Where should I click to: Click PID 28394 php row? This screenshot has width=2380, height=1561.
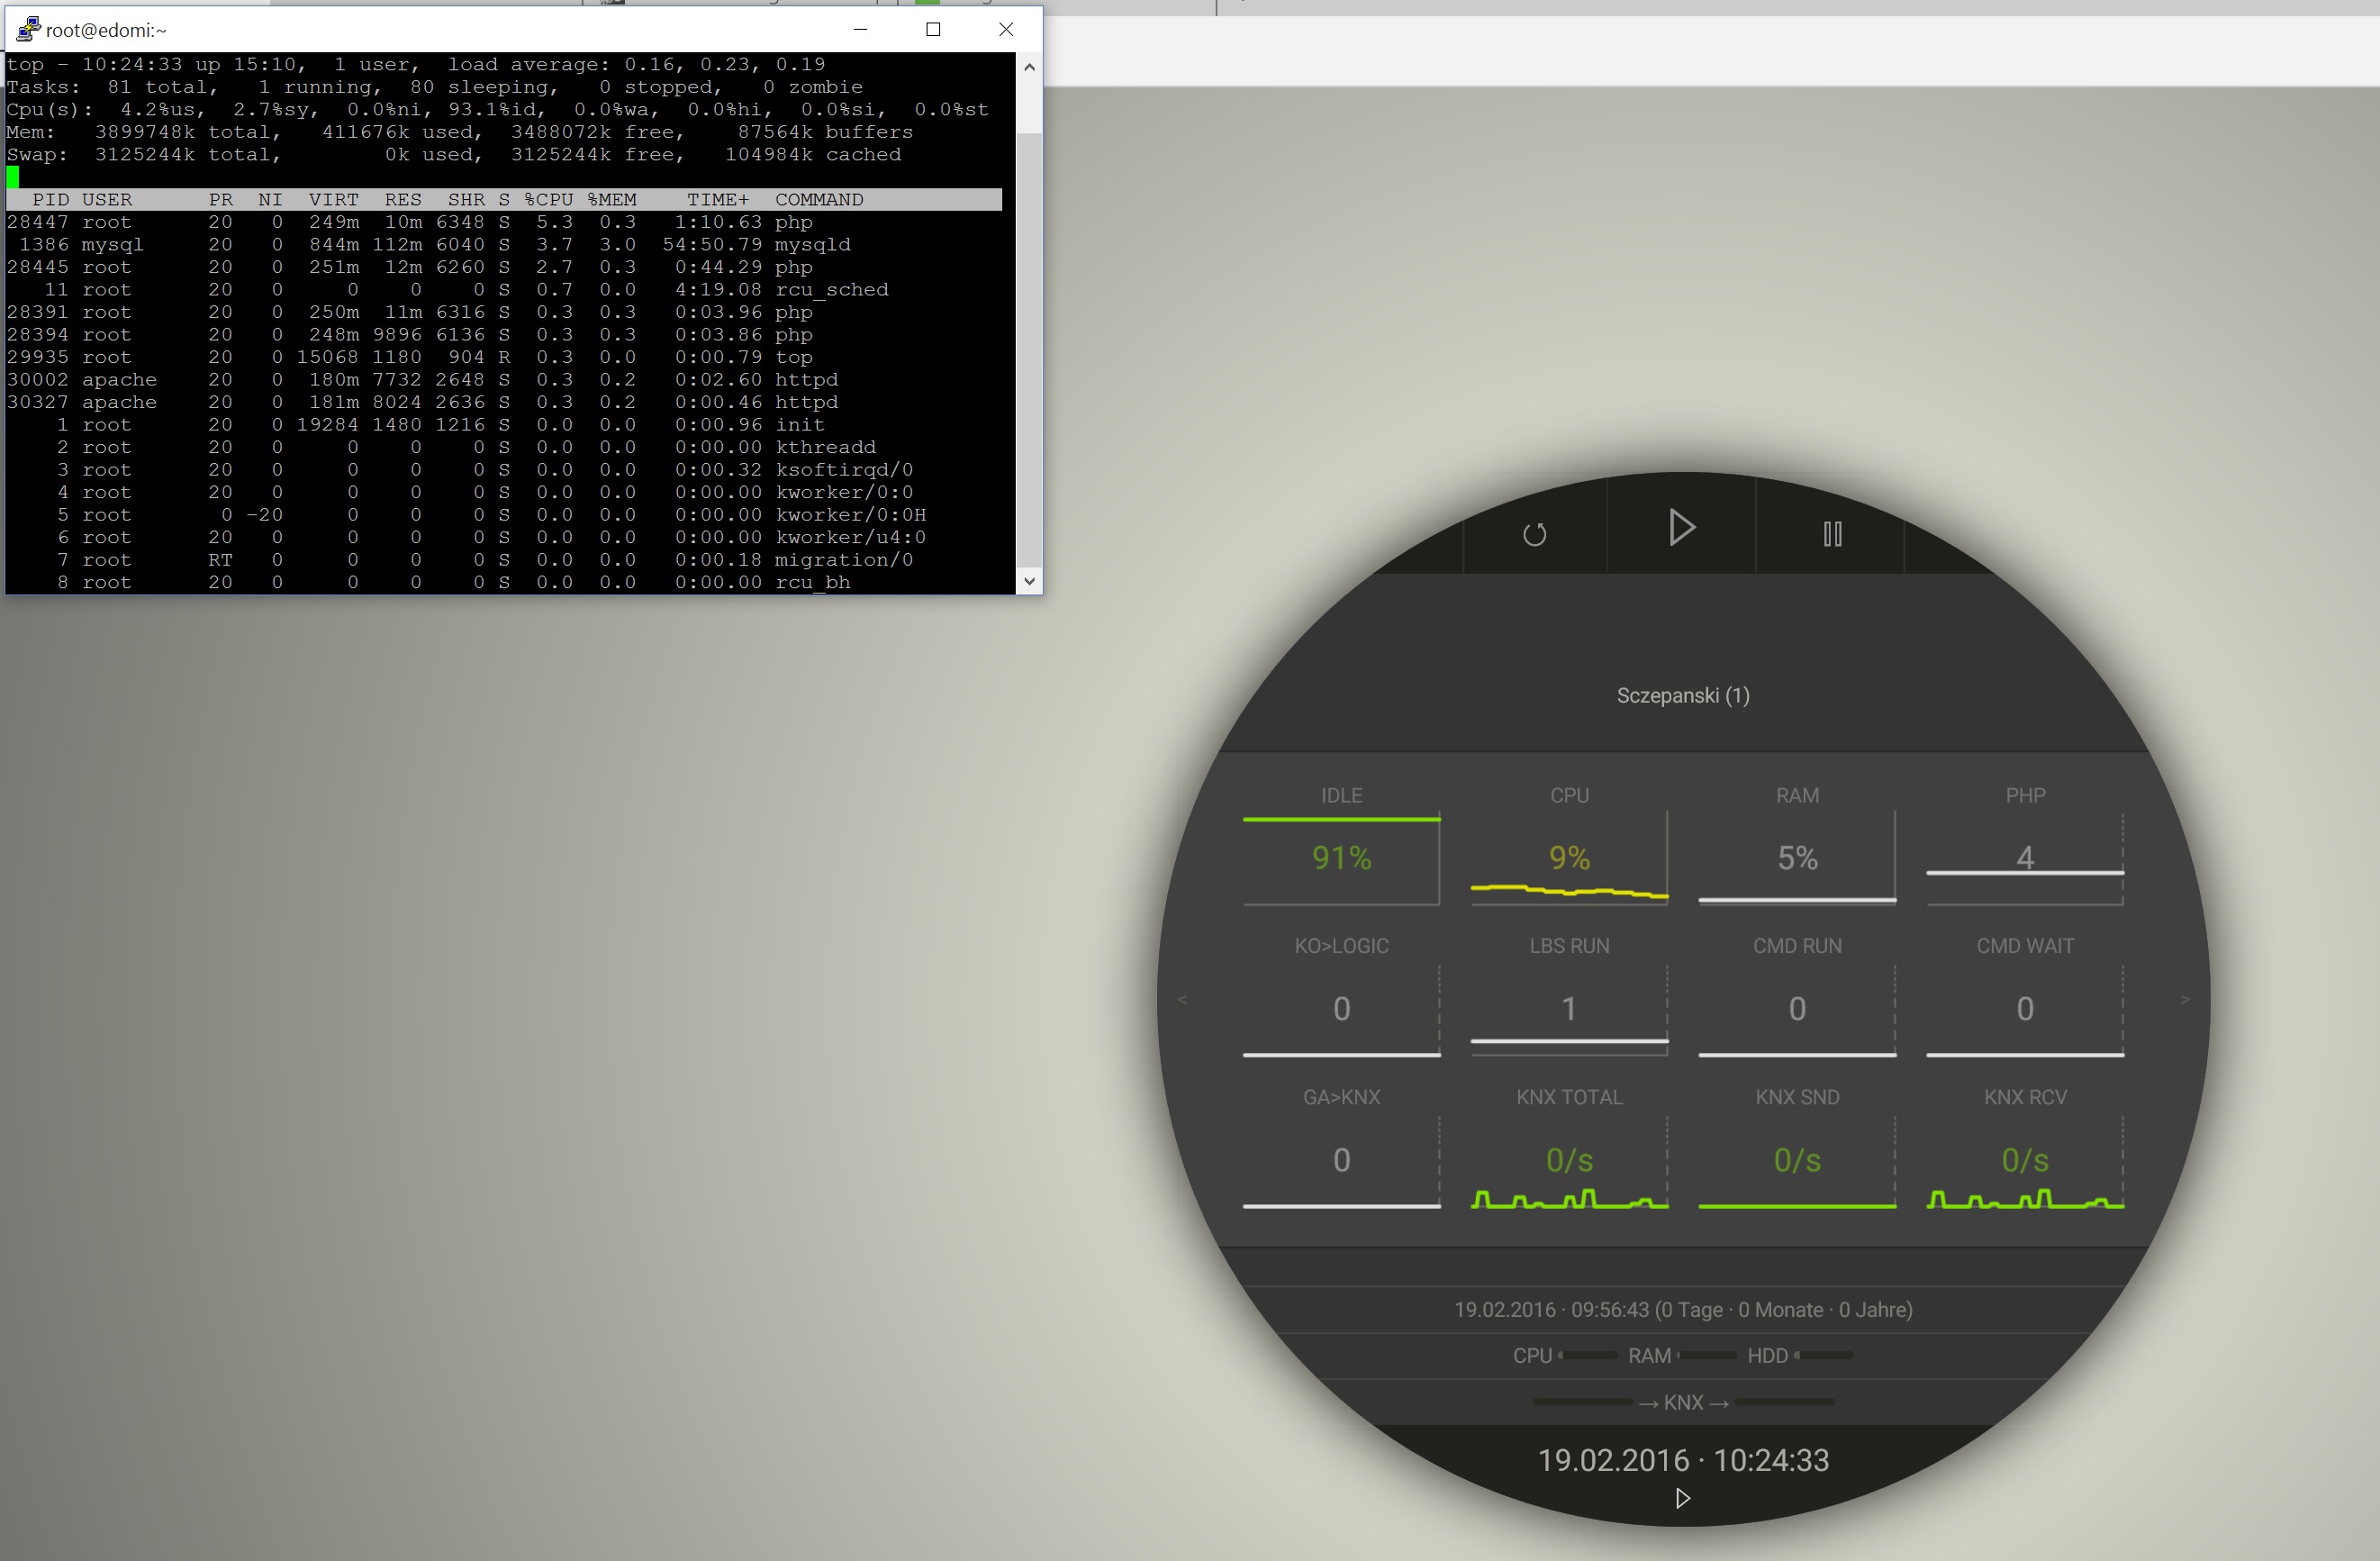[x=504, y=335]
